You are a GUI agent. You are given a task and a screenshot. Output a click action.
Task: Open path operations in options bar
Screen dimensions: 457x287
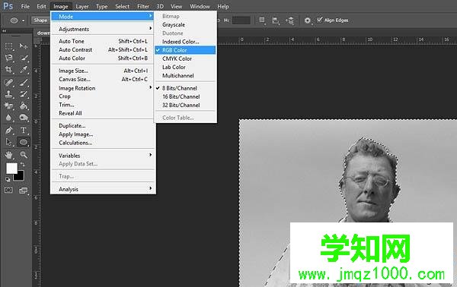[x=262, y=20]
